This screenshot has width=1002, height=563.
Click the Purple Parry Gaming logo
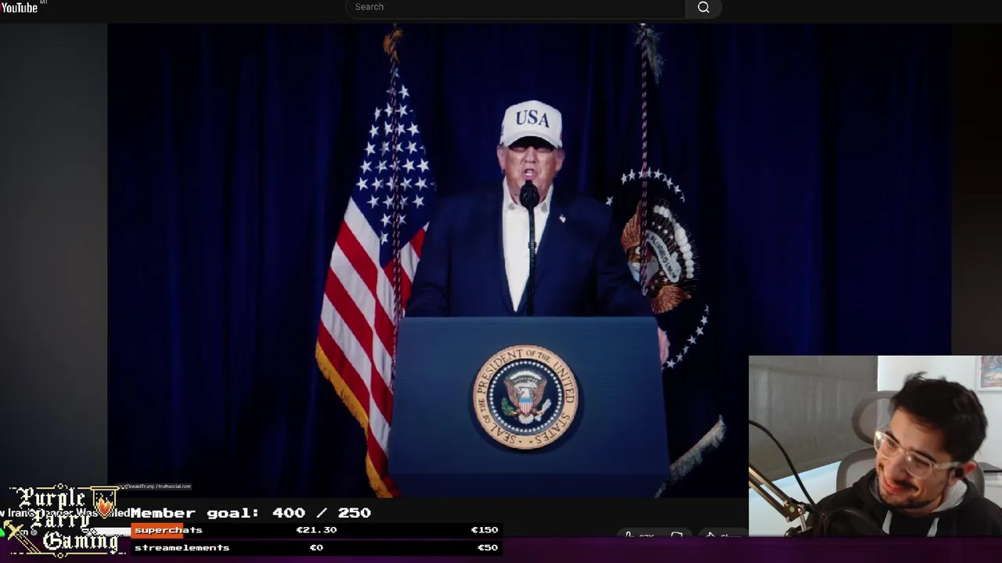click(63, 519)
